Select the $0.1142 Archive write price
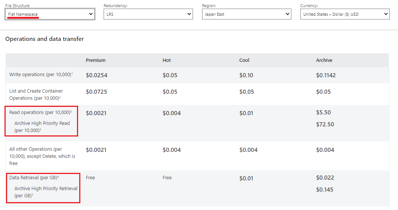The image size is (398, 210). click(326, 75)
